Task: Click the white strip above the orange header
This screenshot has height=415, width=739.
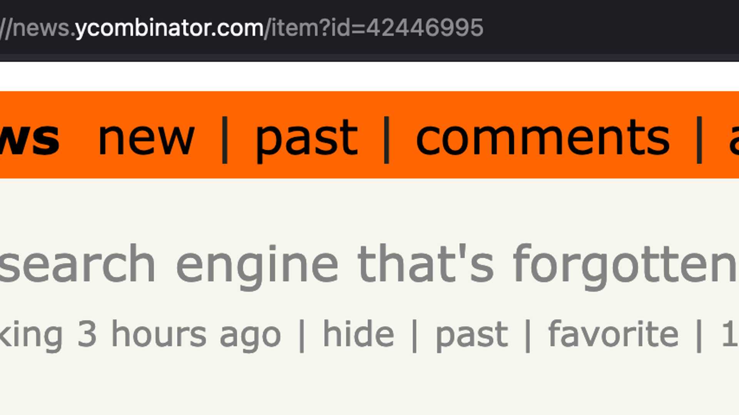Action: click(369, 76)
